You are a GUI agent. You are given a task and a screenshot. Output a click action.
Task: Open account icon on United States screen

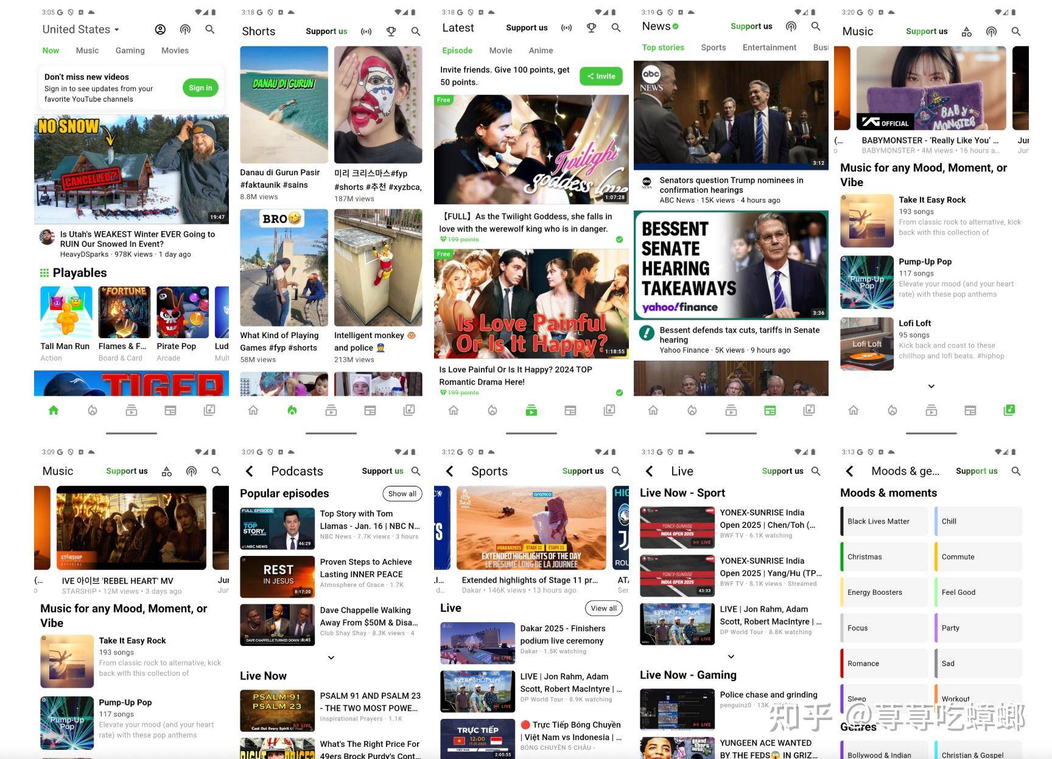pyautogui.click(x=160, y=29)
